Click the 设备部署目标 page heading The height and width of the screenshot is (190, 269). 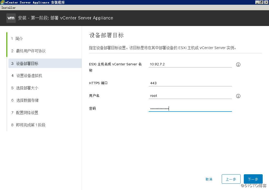point(106,35)
